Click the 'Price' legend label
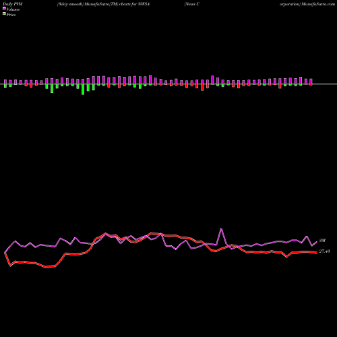337x337 pixels. pos(11,15)
